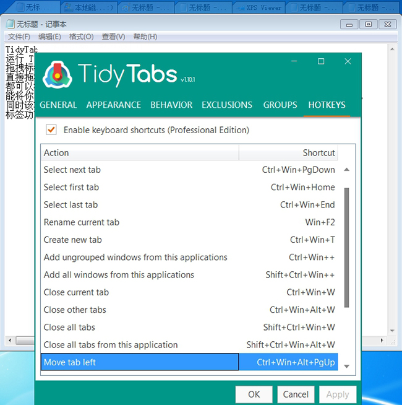Click the Notepad title bar icon

(x=10, y=24)
